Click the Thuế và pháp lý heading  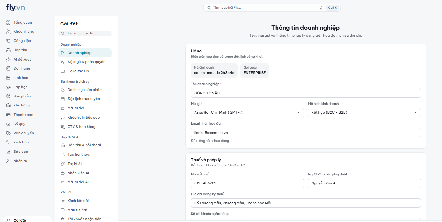[x=206, y=160]
